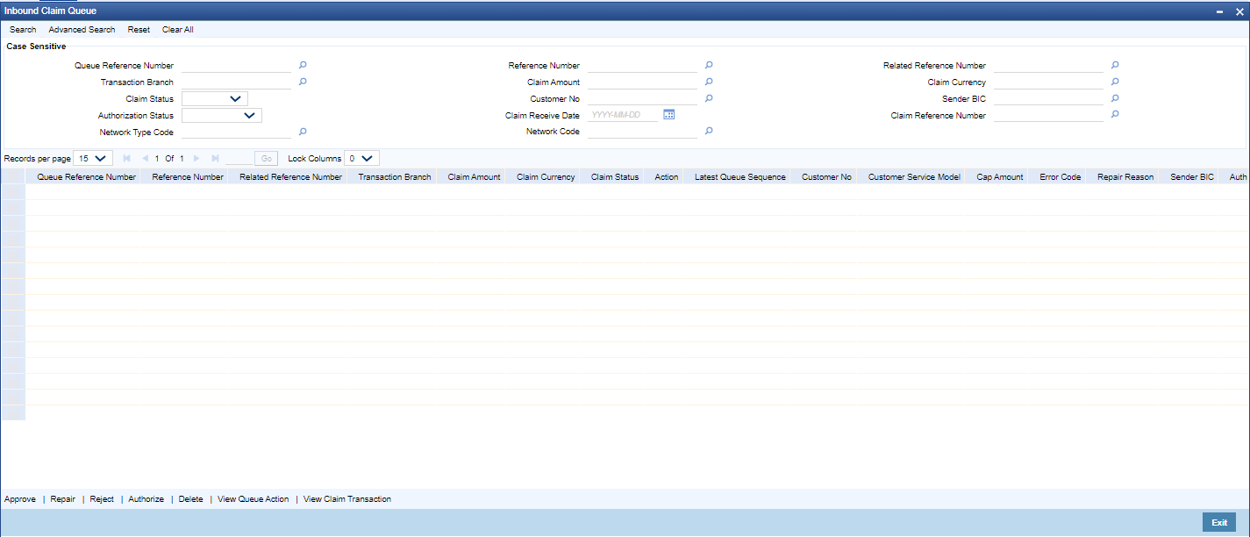Click the Claim Status column header

[x=615, y=176]
